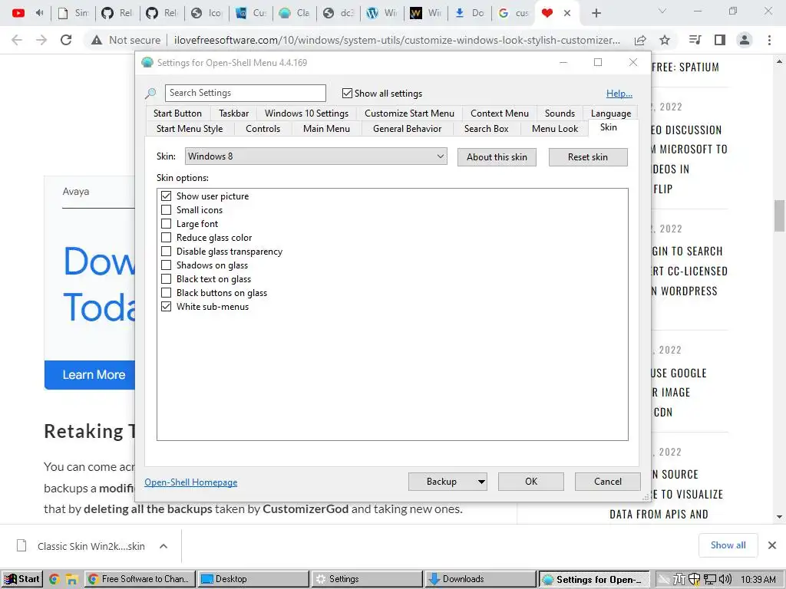The width and height of the screenshot is (786, 589).
Task: Expand the Backup dropdown arrow
Action: (481, 482)
